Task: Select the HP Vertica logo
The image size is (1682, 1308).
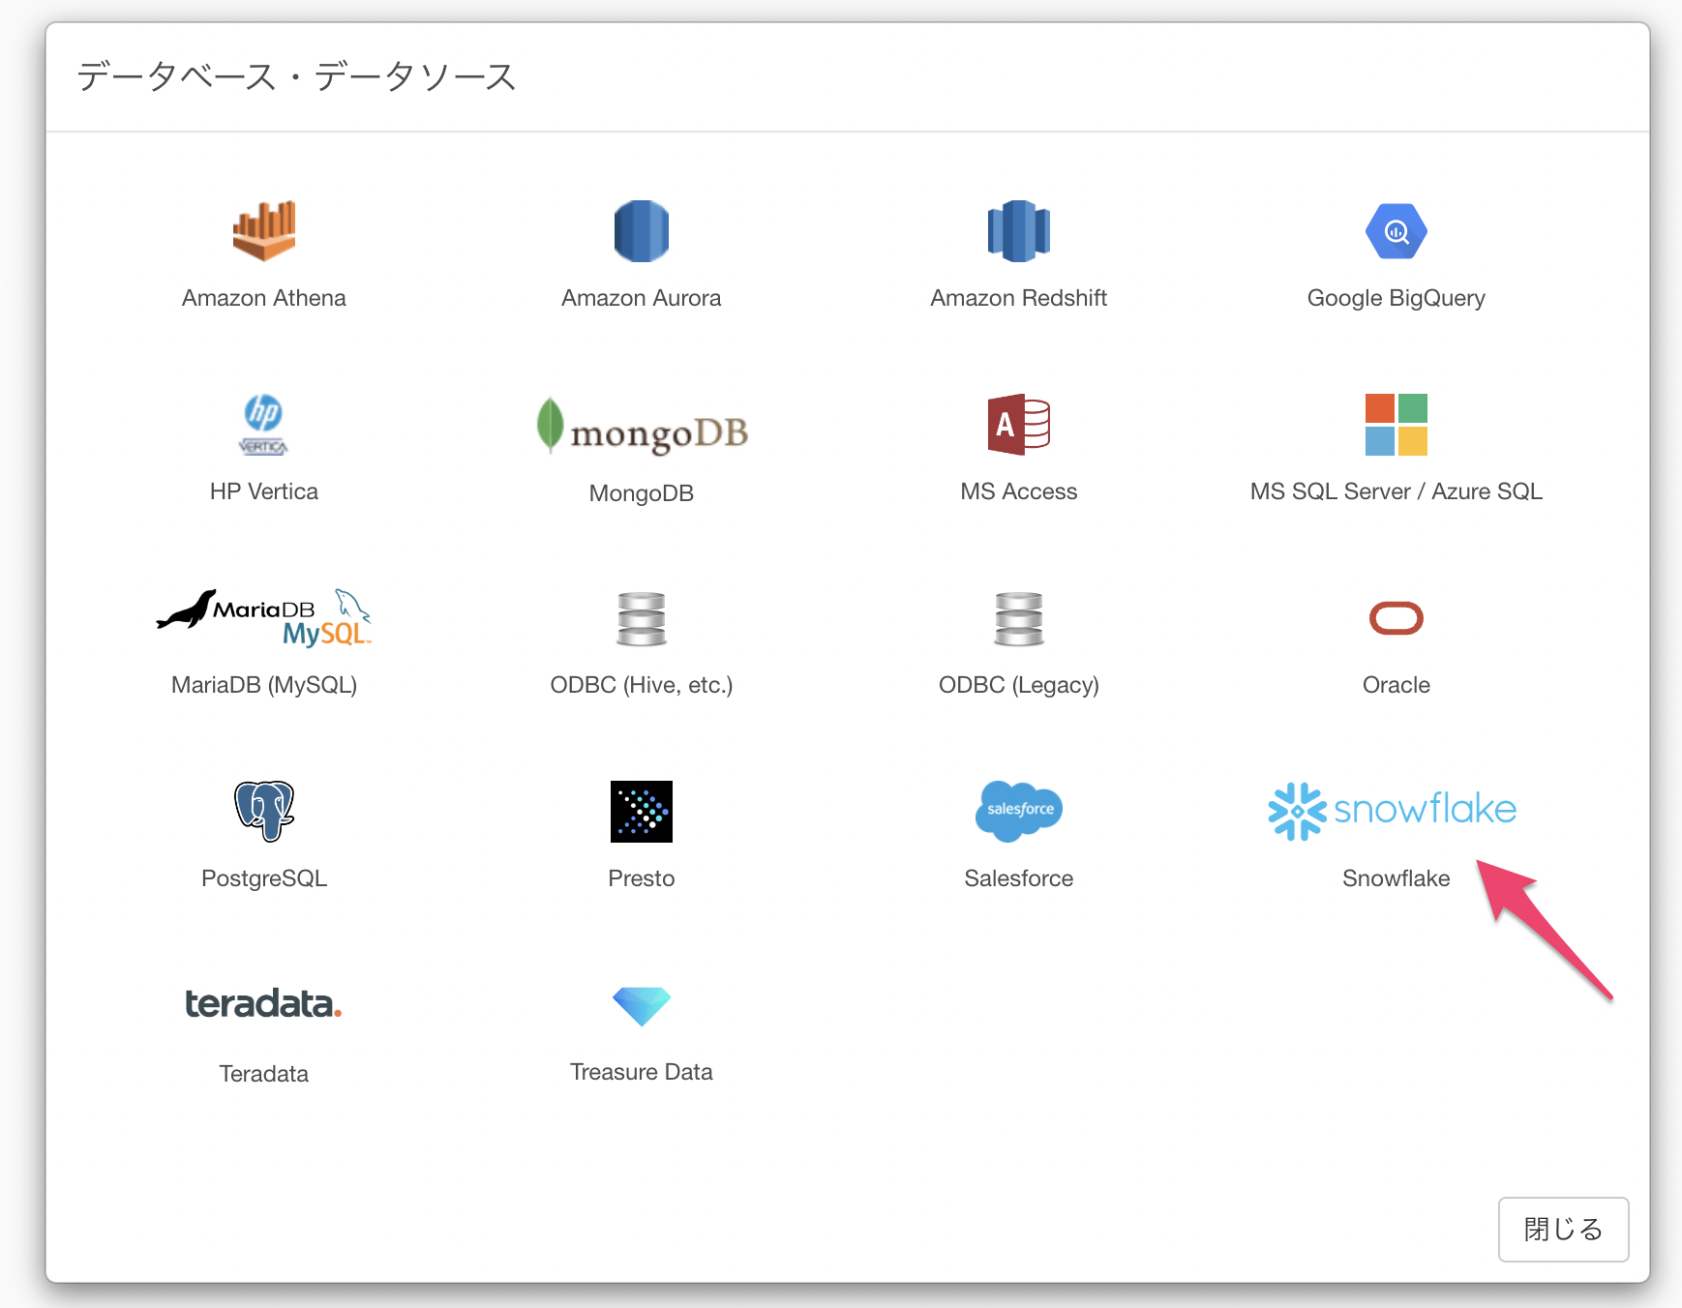Action: click(x=264, y=425)
